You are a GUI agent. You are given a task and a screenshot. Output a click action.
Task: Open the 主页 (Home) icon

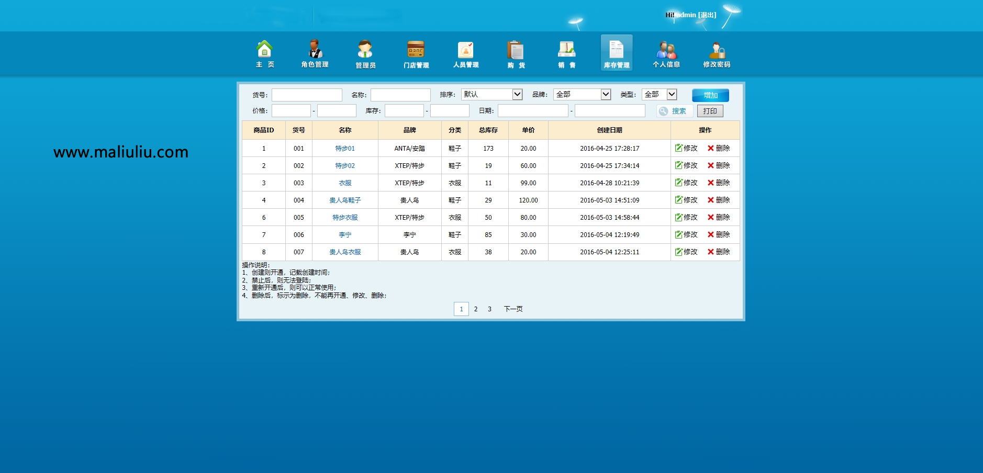point(264,52)
